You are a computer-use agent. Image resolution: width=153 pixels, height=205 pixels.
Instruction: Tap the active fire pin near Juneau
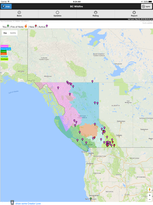58,88
